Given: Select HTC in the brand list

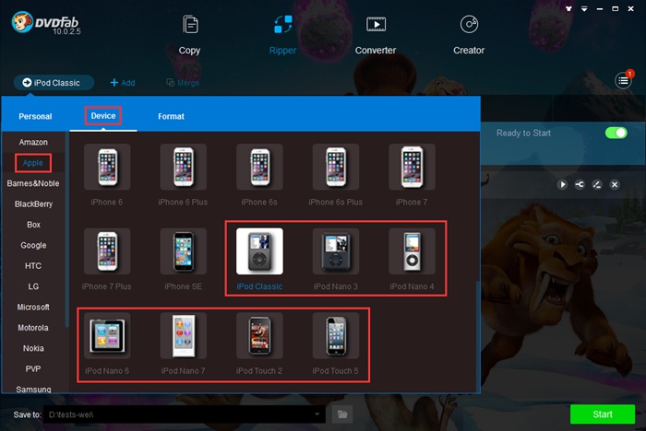Looking at the screenshot, I should pyautogui.click(x=33, y=265).
